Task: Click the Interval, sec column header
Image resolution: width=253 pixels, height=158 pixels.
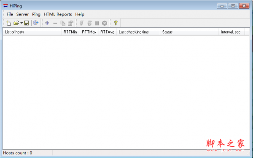Action: tap(231, 32)
